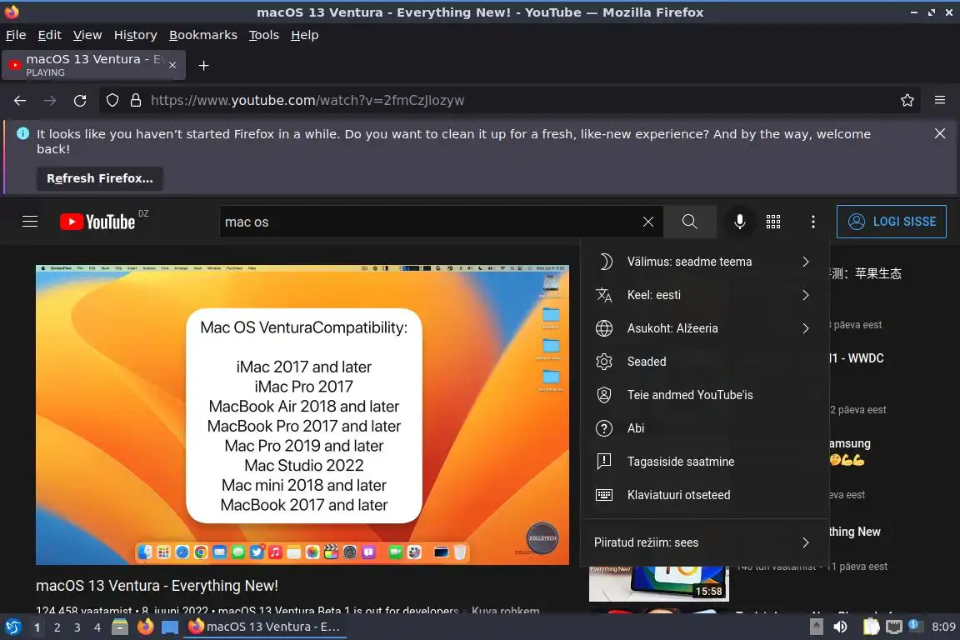The image size is (960, 640).
Task: Open the volume control tray icon
Action: tap(841, 627)
